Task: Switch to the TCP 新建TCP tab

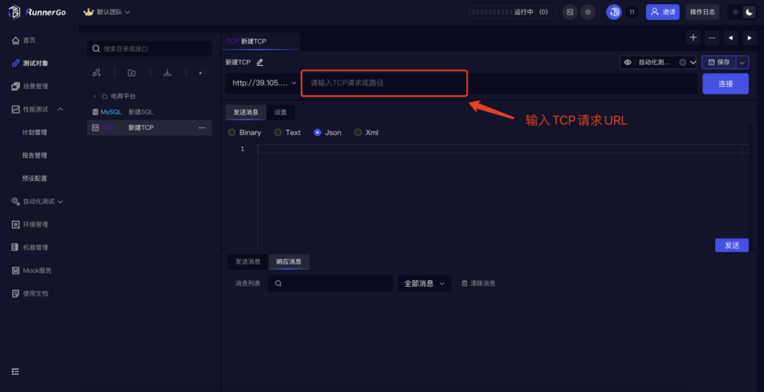Action: (x=260, y=42)
